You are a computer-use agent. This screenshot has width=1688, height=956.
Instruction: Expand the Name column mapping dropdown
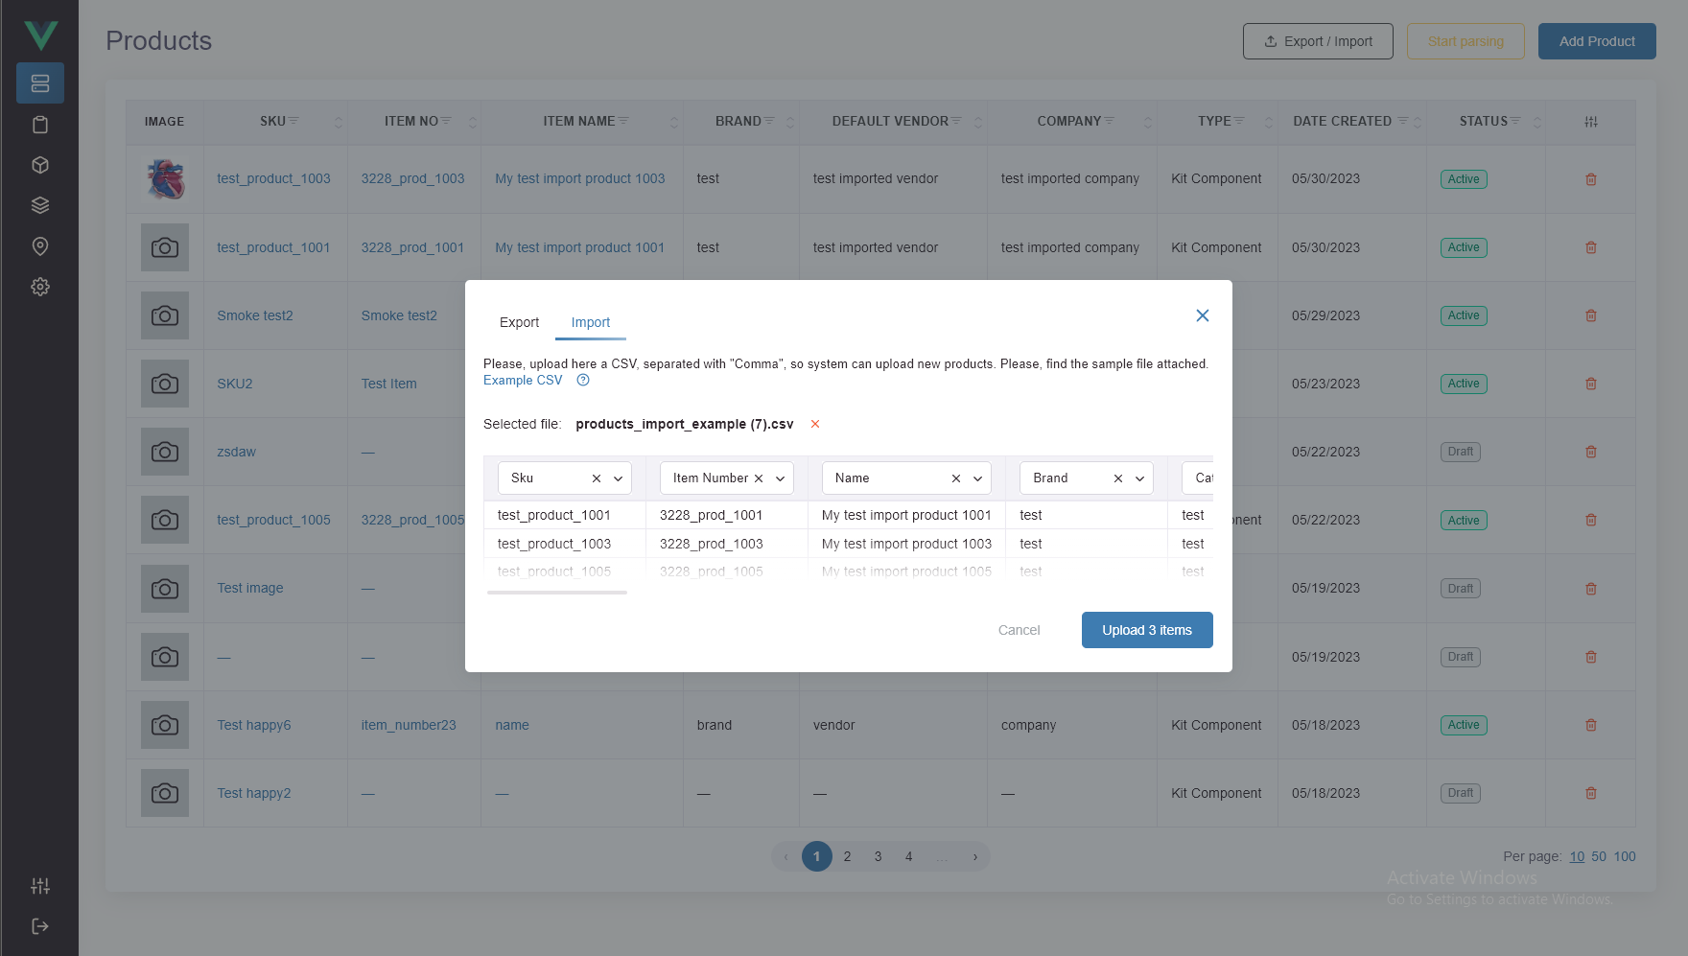[x=978, y=478]
